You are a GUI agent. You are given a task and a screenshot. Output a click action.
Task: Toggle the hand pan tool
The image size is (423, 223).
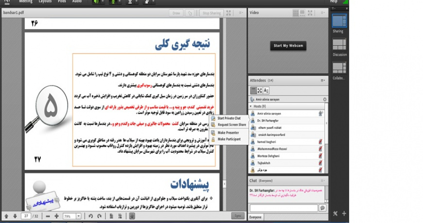132,216
